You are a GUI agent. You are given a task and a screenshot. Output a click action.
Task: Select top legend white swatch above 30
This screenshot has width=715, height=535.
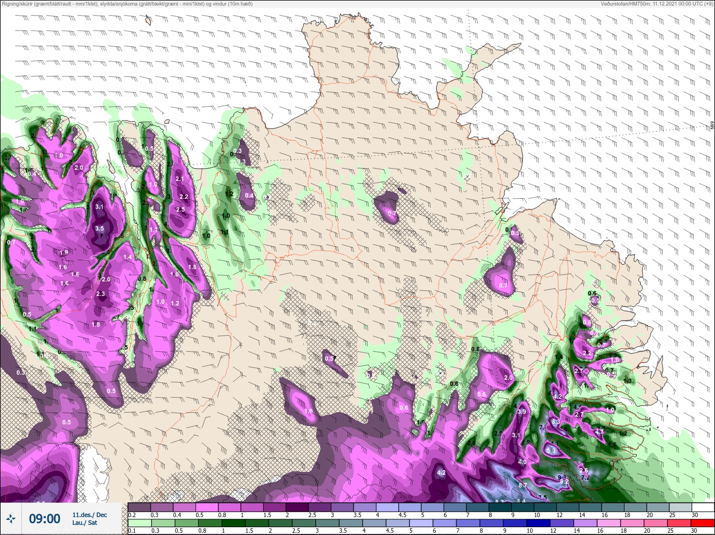click(703, 507)
